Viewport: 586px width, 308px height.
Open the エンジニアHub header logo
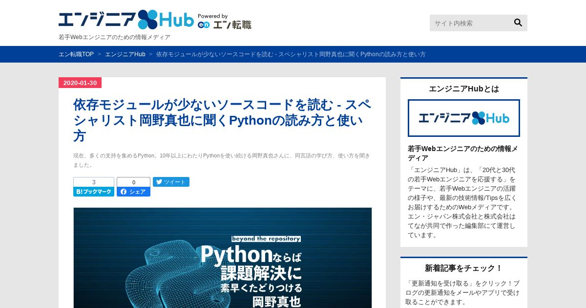(126, 20)
